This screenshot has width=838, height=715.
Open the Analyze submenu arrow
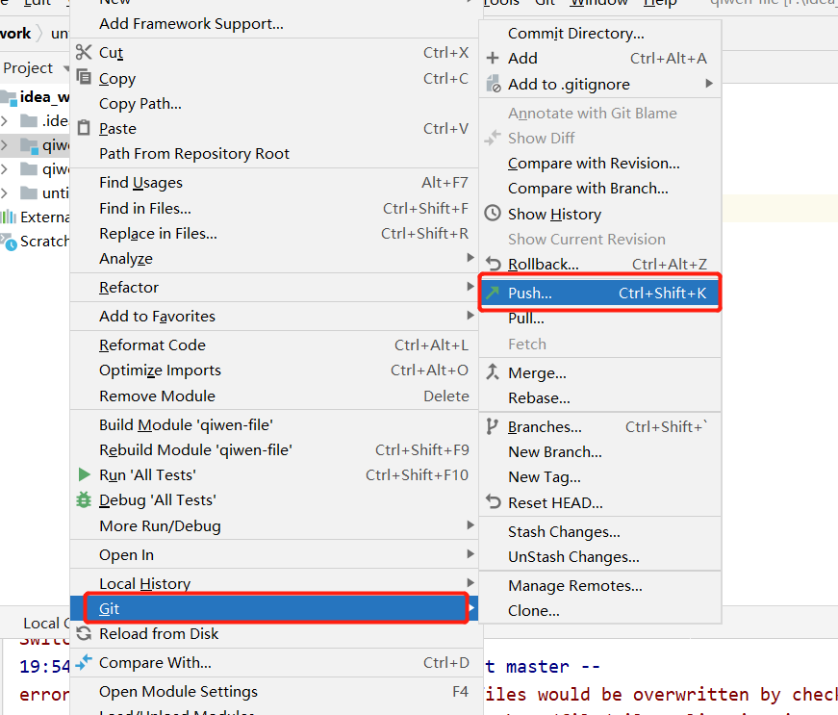pos(470,258)
